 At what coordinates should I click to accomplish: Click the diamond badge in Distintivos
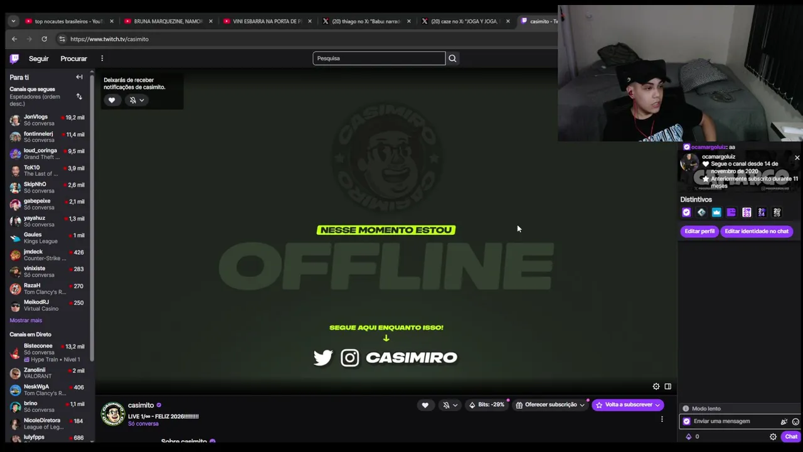pos(701,213)
